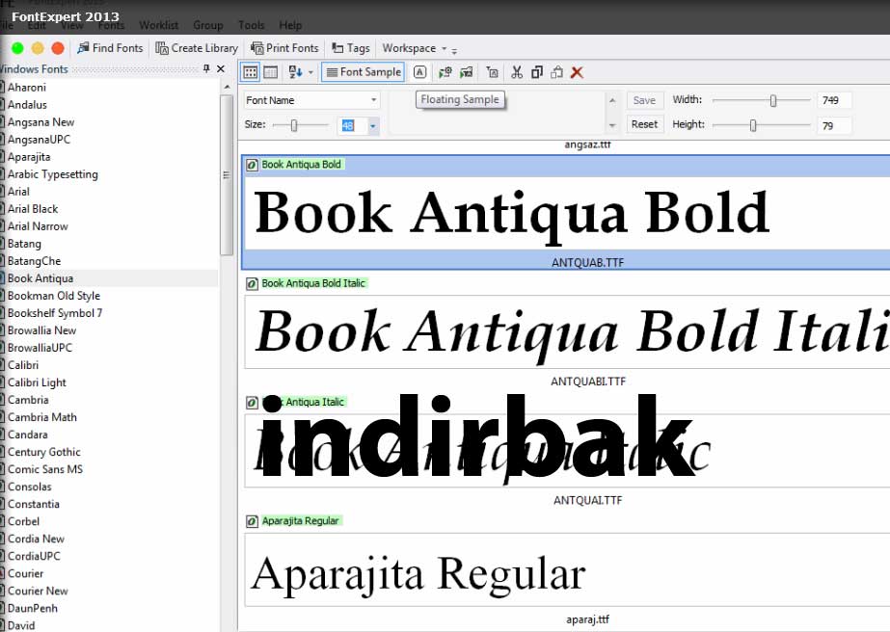Open the Worklist menu
The width and height of the screenshot is (890, 632).
159,25
